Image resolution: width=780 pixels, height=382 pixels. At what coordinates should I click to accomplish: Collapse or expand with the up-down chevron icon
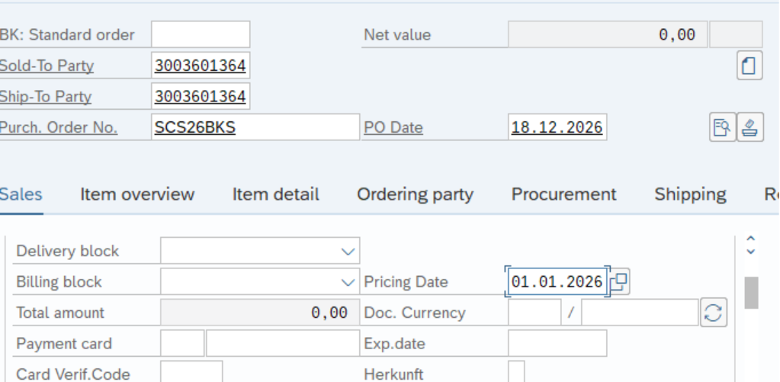tap(751, 246)
